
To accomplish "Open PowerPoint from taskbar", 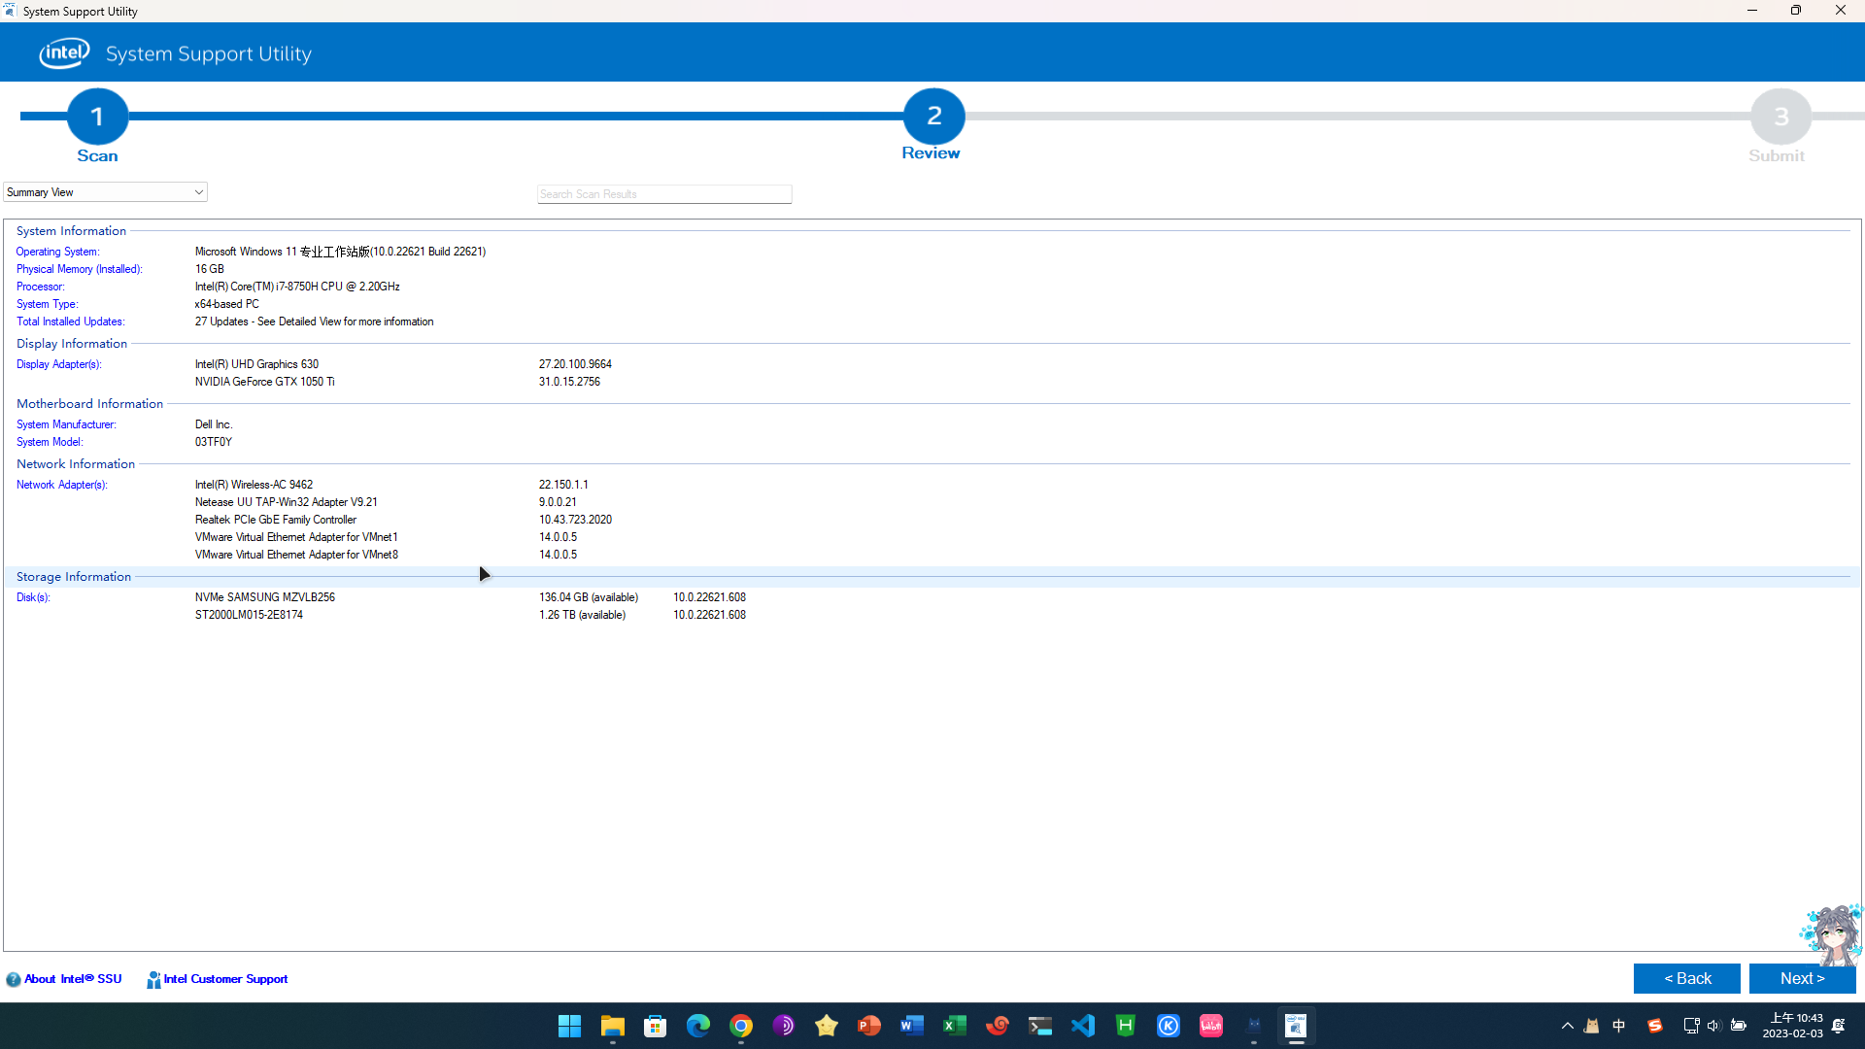I will point(868,1026).
